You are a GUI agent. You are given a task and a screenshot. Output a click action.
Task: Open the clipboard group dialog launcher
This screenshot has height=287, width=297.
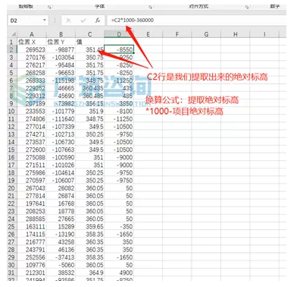click(x=49, y=8)
